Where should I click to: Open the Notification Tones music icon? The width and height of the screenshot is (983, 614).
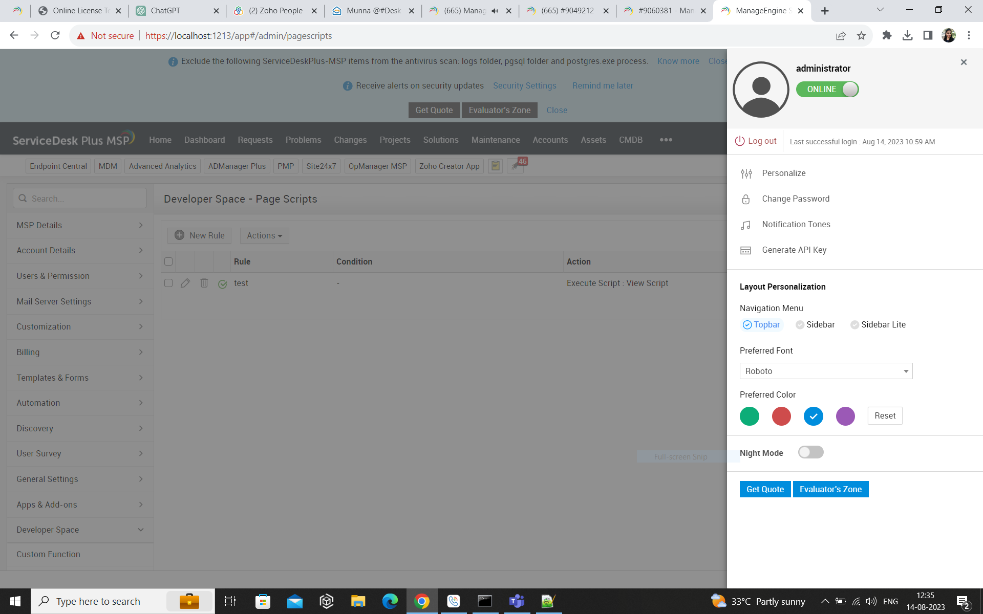coord(745,225)
